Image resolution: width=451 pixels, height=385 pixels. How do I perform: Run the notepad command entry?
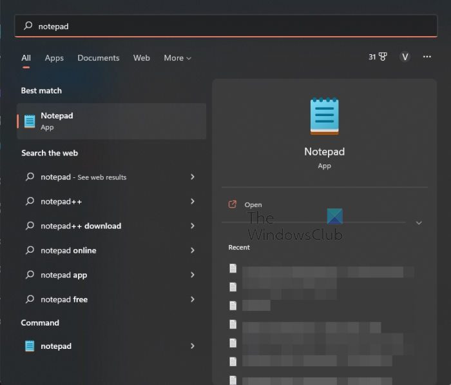[111, 346]
